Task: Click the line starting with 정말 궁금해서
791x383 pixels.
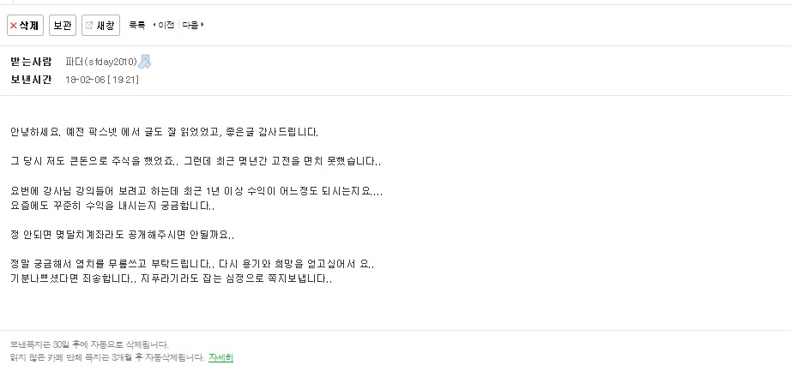Action: tap(192, 264)
